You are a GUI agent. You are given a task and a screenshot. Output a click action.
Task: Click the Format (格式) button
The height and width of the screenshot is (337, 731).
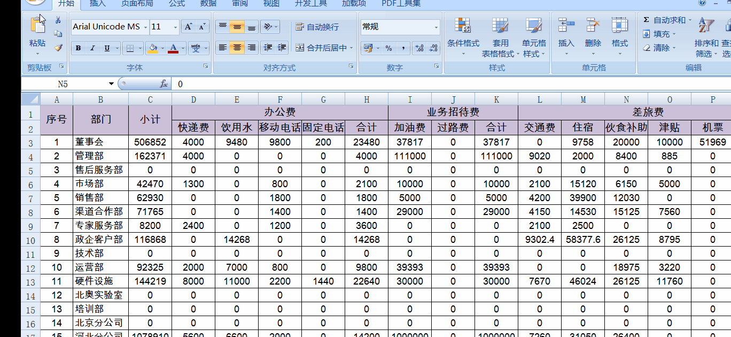coord(619,36)
